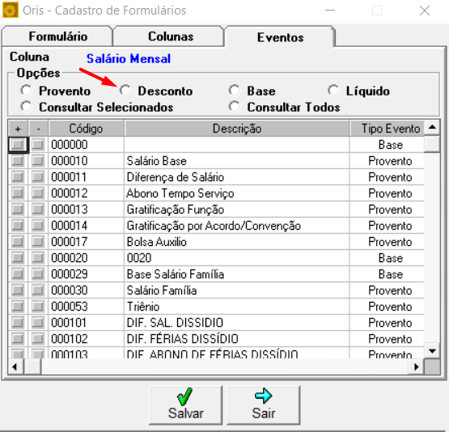This screenshot has width=449, height=432.
Task: Check the minus box for Gratificação Função
Action: pyautogui.click(x=38, y=210)
